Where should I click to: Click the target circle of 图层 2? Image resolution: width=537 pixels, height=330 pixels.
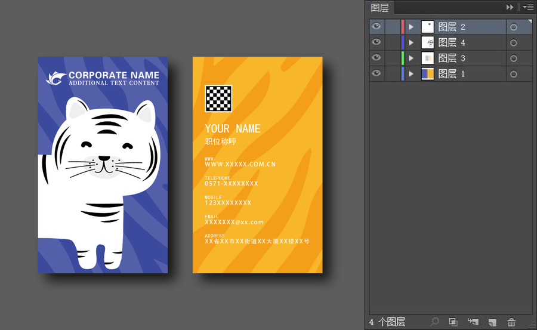513,27
